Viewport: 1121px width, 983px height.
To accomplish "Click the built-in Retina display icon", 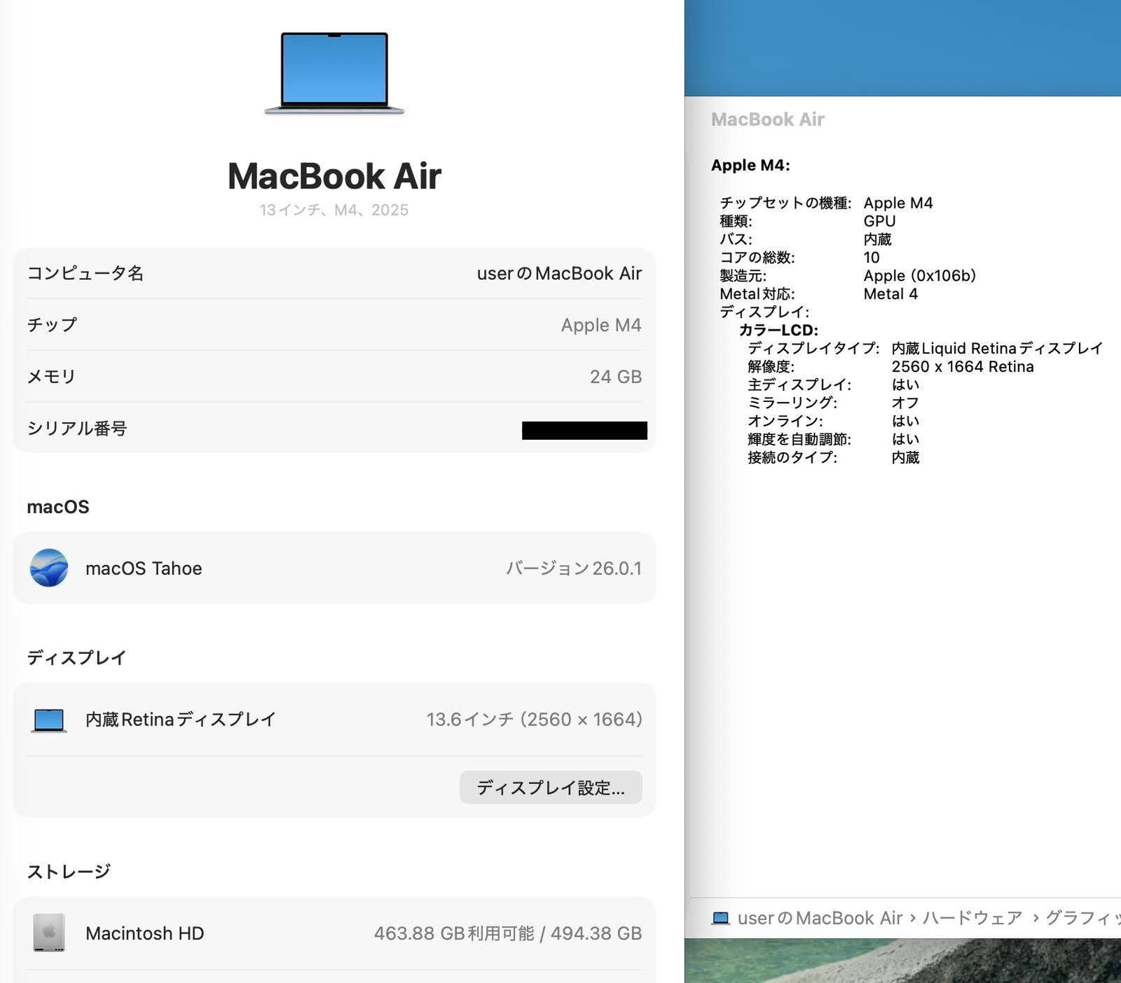I will pyautogui.click(x=49, y=720).
